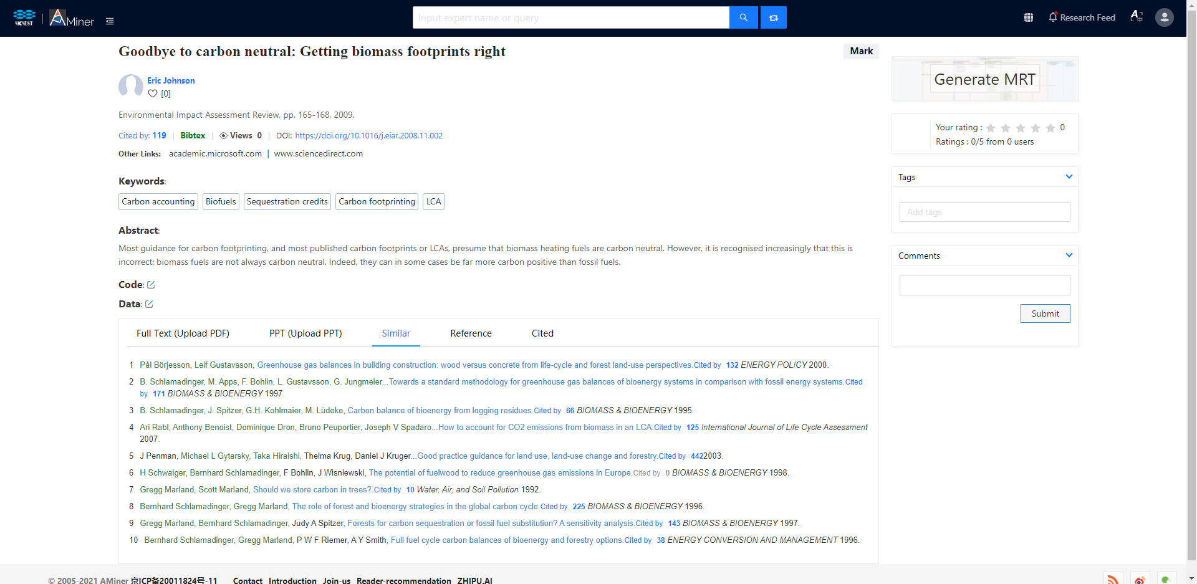1197x584 pixels.
Task: Open academic.microsoft.com link
Action: tap(215, 153)
